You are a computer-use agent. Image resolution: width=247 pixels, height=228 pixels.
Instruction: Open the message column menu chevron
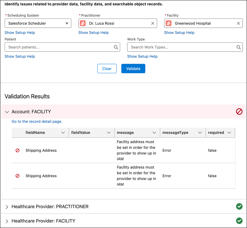(x=154, y=133)
